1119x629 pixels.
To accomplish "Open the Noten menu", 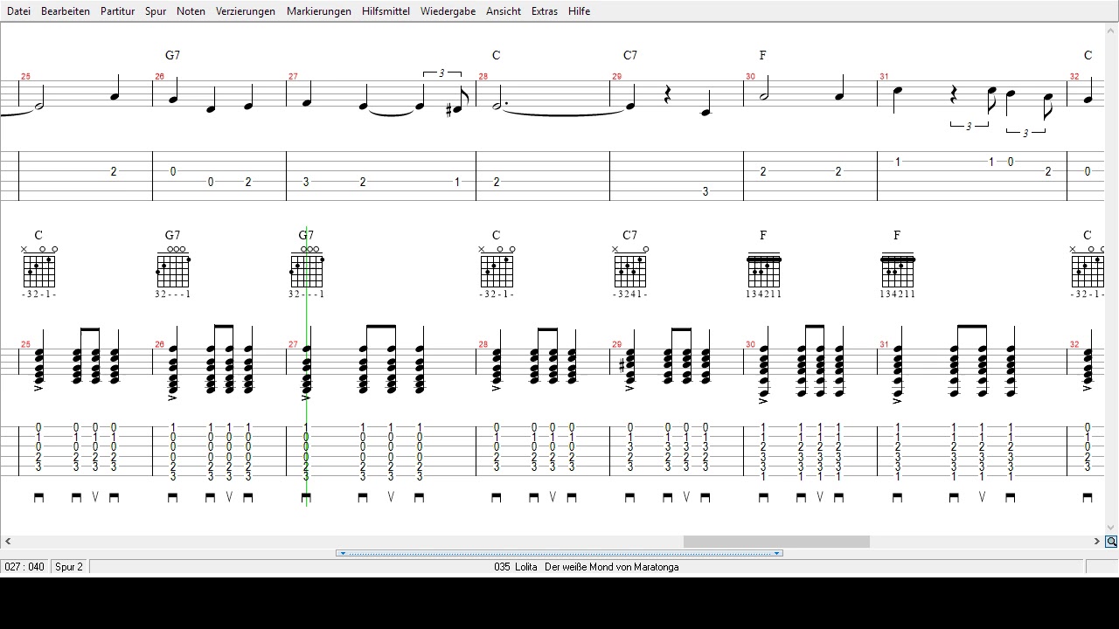I will tap(191, 11).
